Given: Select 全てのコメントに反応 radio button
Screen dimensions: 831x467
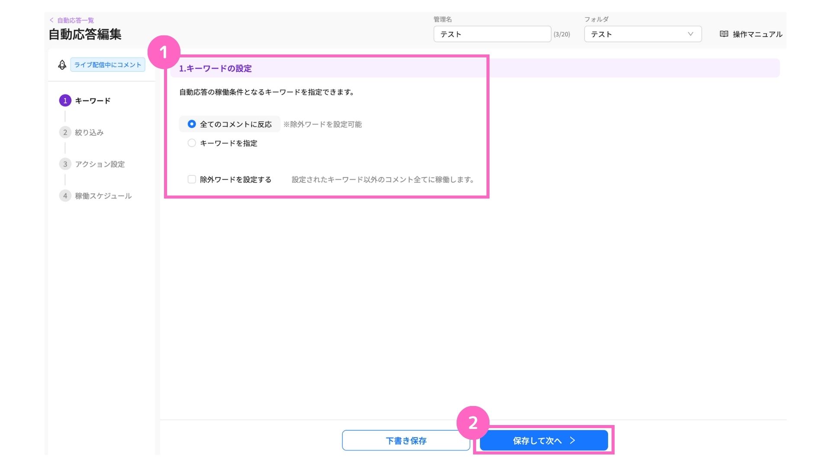Looking at the screenshot, I should pos(192,124).
